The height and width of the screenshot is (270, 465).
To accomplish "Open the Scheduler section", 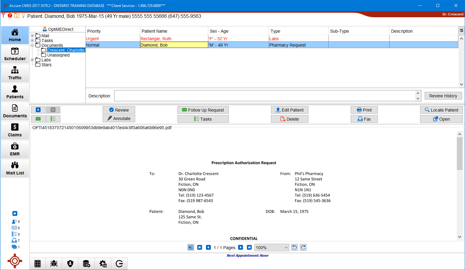I will 15,54.
